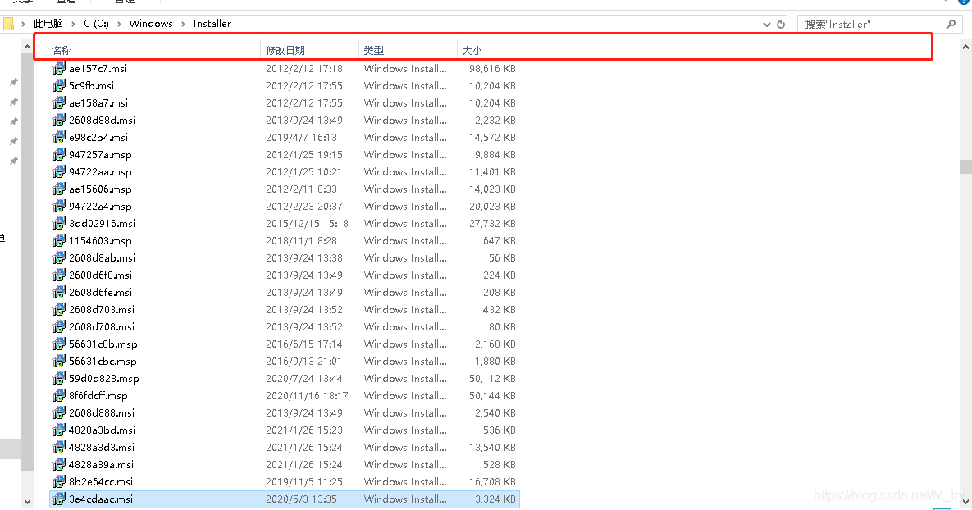Click the 647 KB size value
The width and height of the screenshot is (972, 510).
click(x=499, y=241)
